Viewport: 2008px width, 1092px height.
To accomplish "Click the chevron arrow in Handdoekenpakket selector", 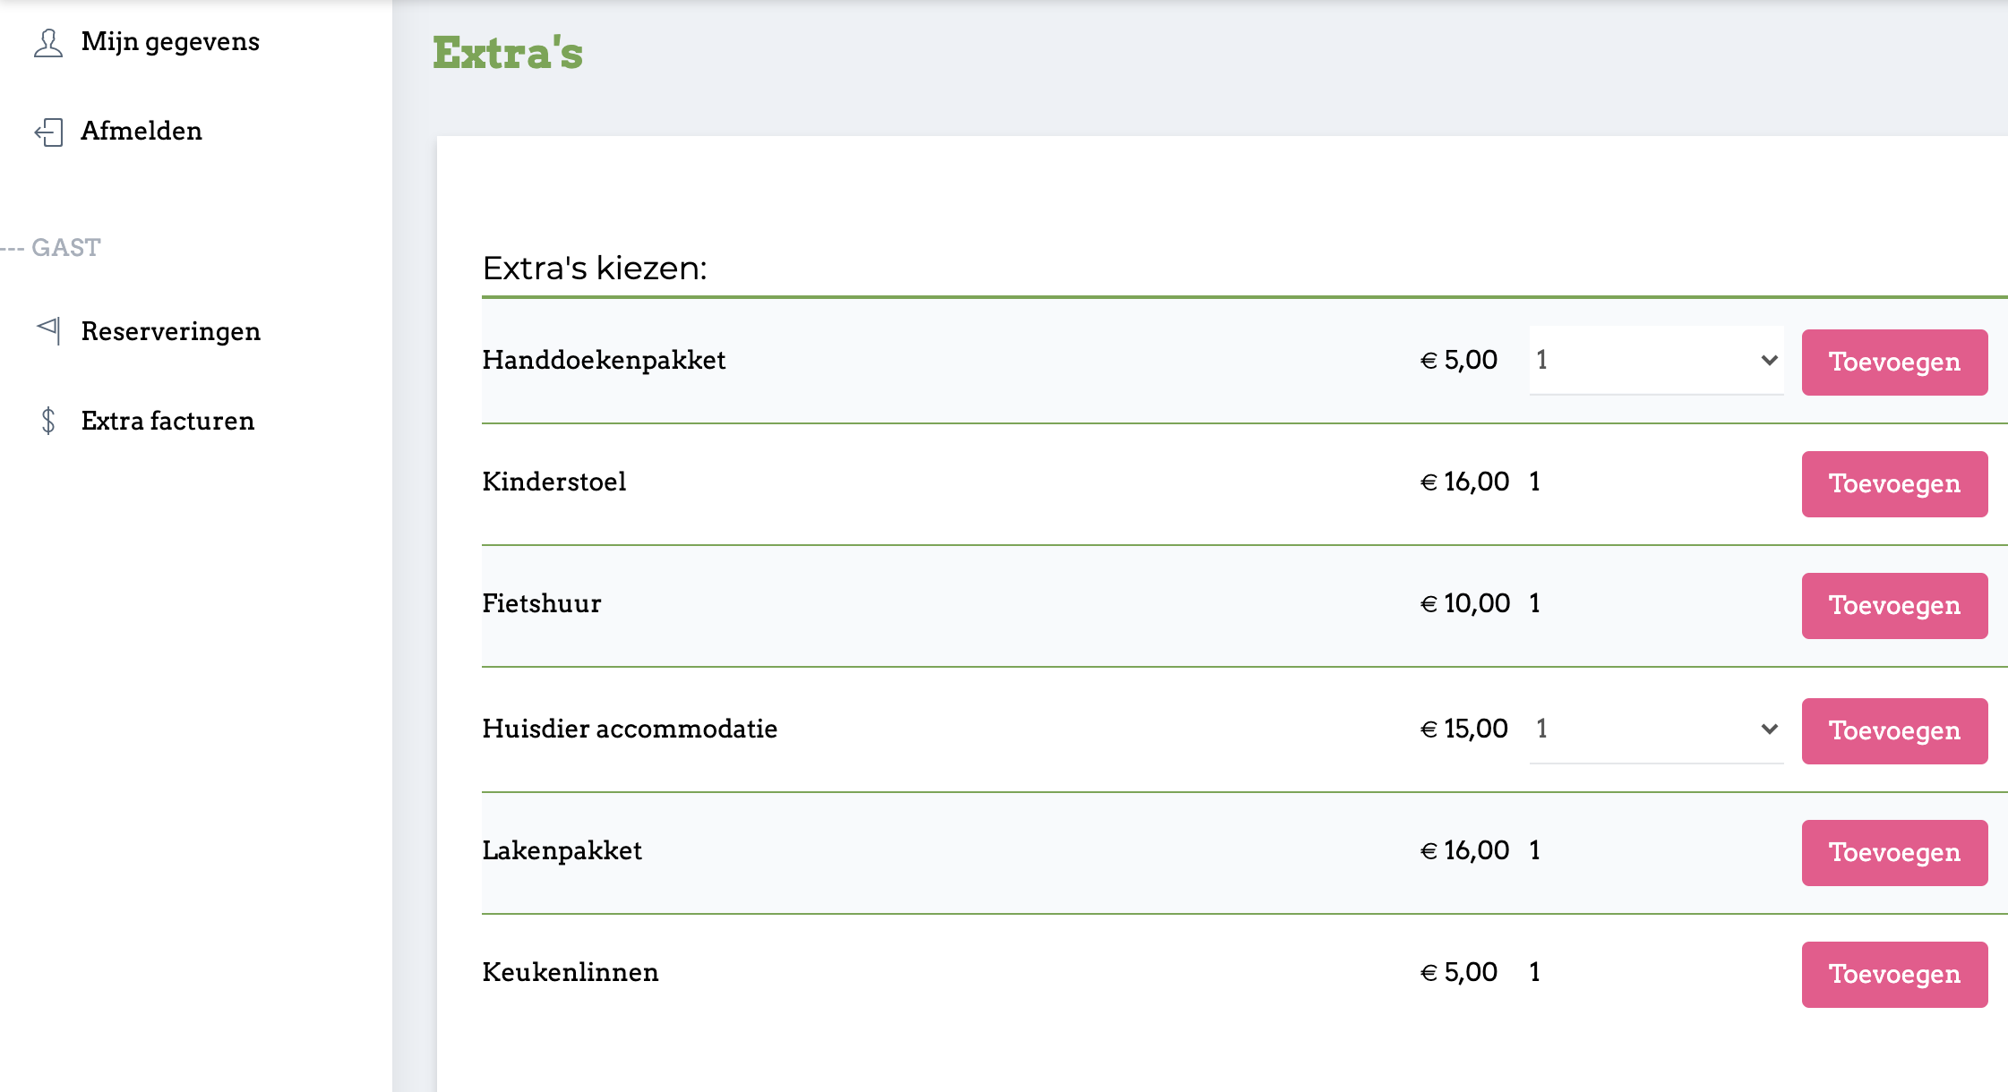I will click(1769, 360).
